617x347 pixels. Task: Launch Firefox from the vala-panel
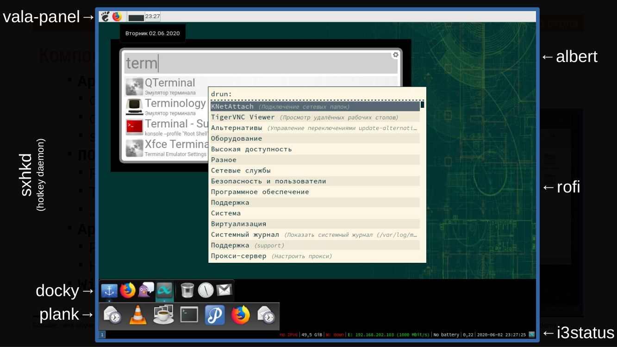pos(117,16)
